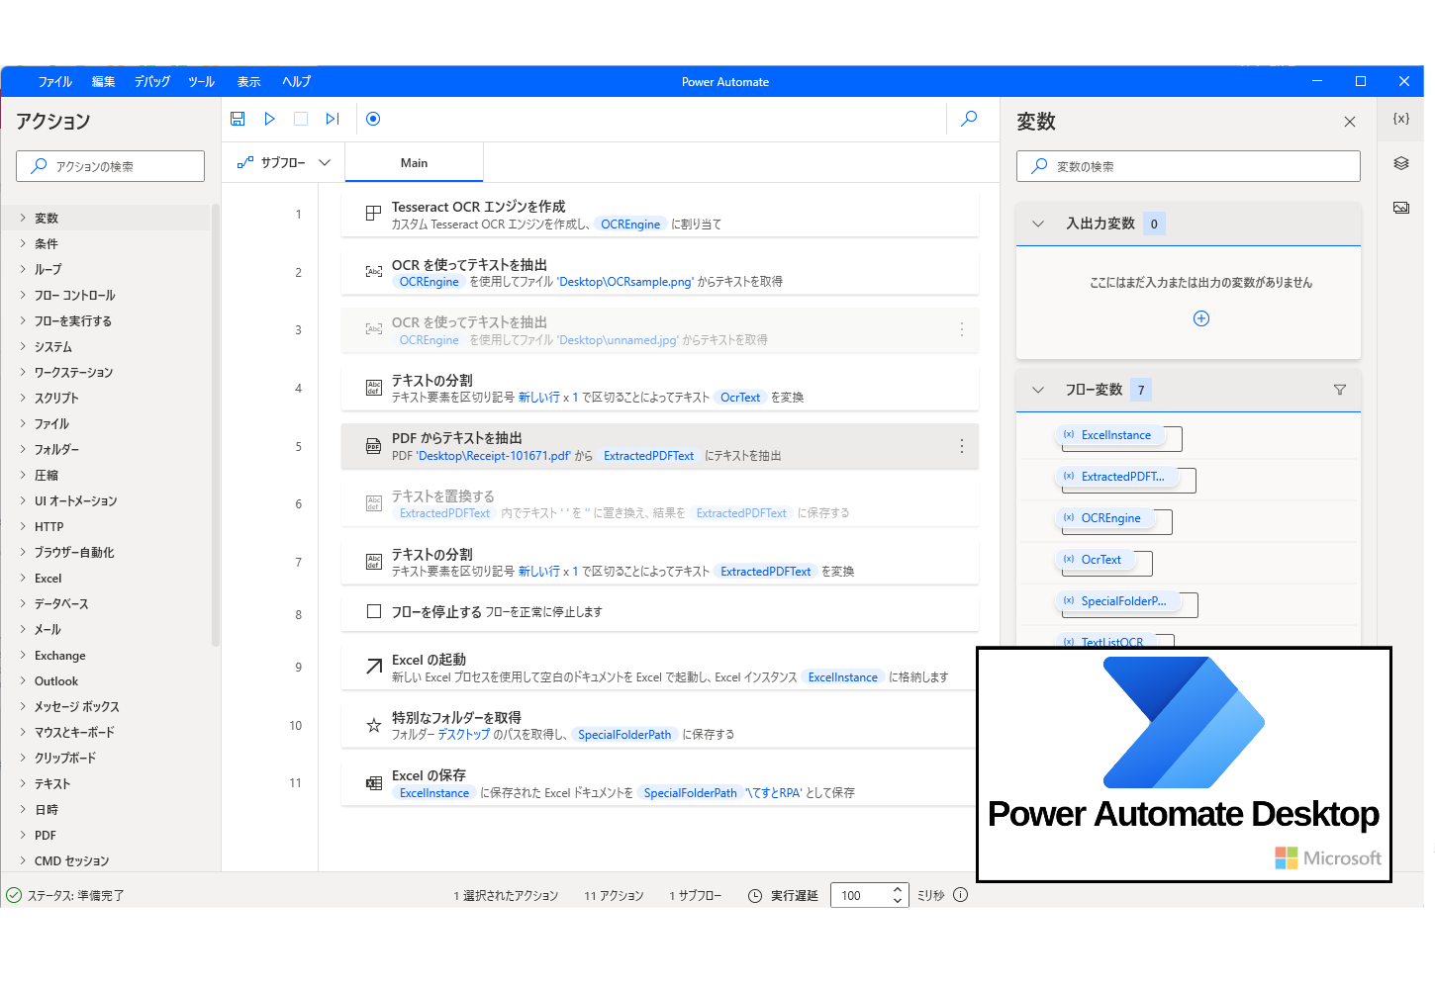
Task: Expand the Outlook action group
Action: click(x=24, y=680)
